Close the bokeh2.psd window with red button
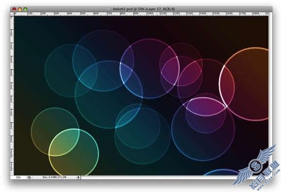283x194 pixels. click(x=14, y=9)
